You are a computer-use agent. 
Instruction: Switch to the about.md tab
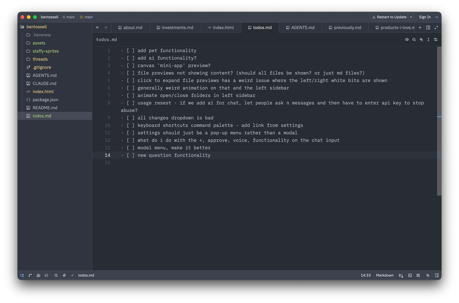pyautogui.click(x=130, y=28)
